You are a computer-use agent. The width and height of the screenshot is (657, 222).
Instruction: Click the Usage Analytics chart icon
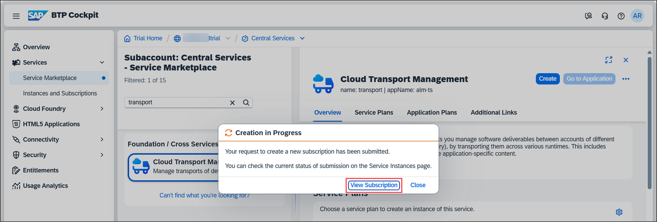(x=16, y=186)
